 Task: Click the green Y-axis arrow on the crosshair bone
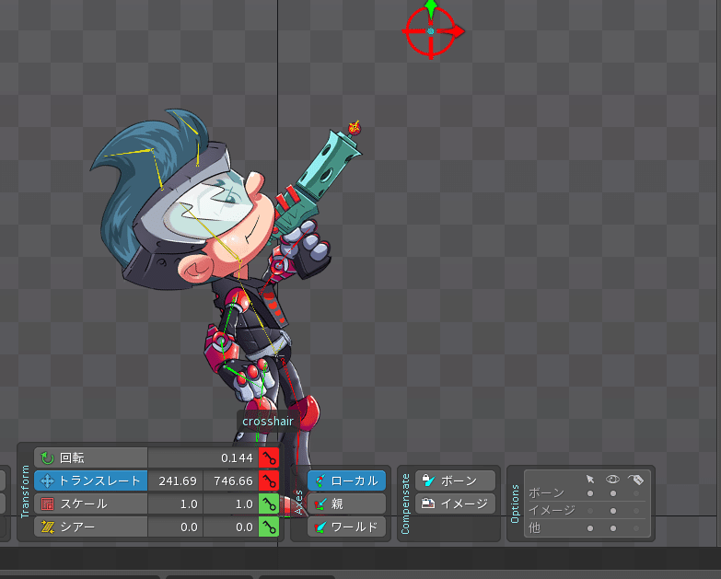pos(431,7)
